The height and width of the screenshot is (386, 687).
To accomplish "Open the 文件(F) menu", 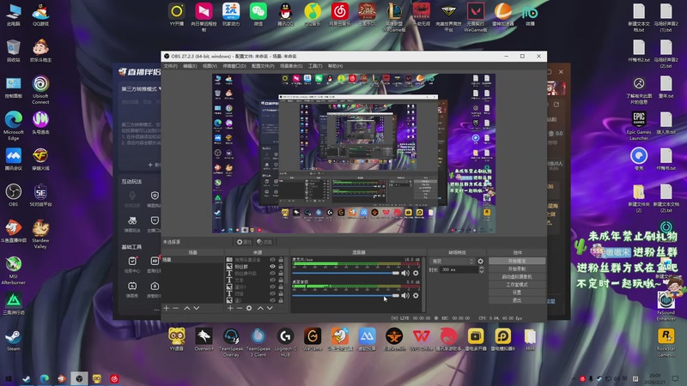I will coord(170,66).
